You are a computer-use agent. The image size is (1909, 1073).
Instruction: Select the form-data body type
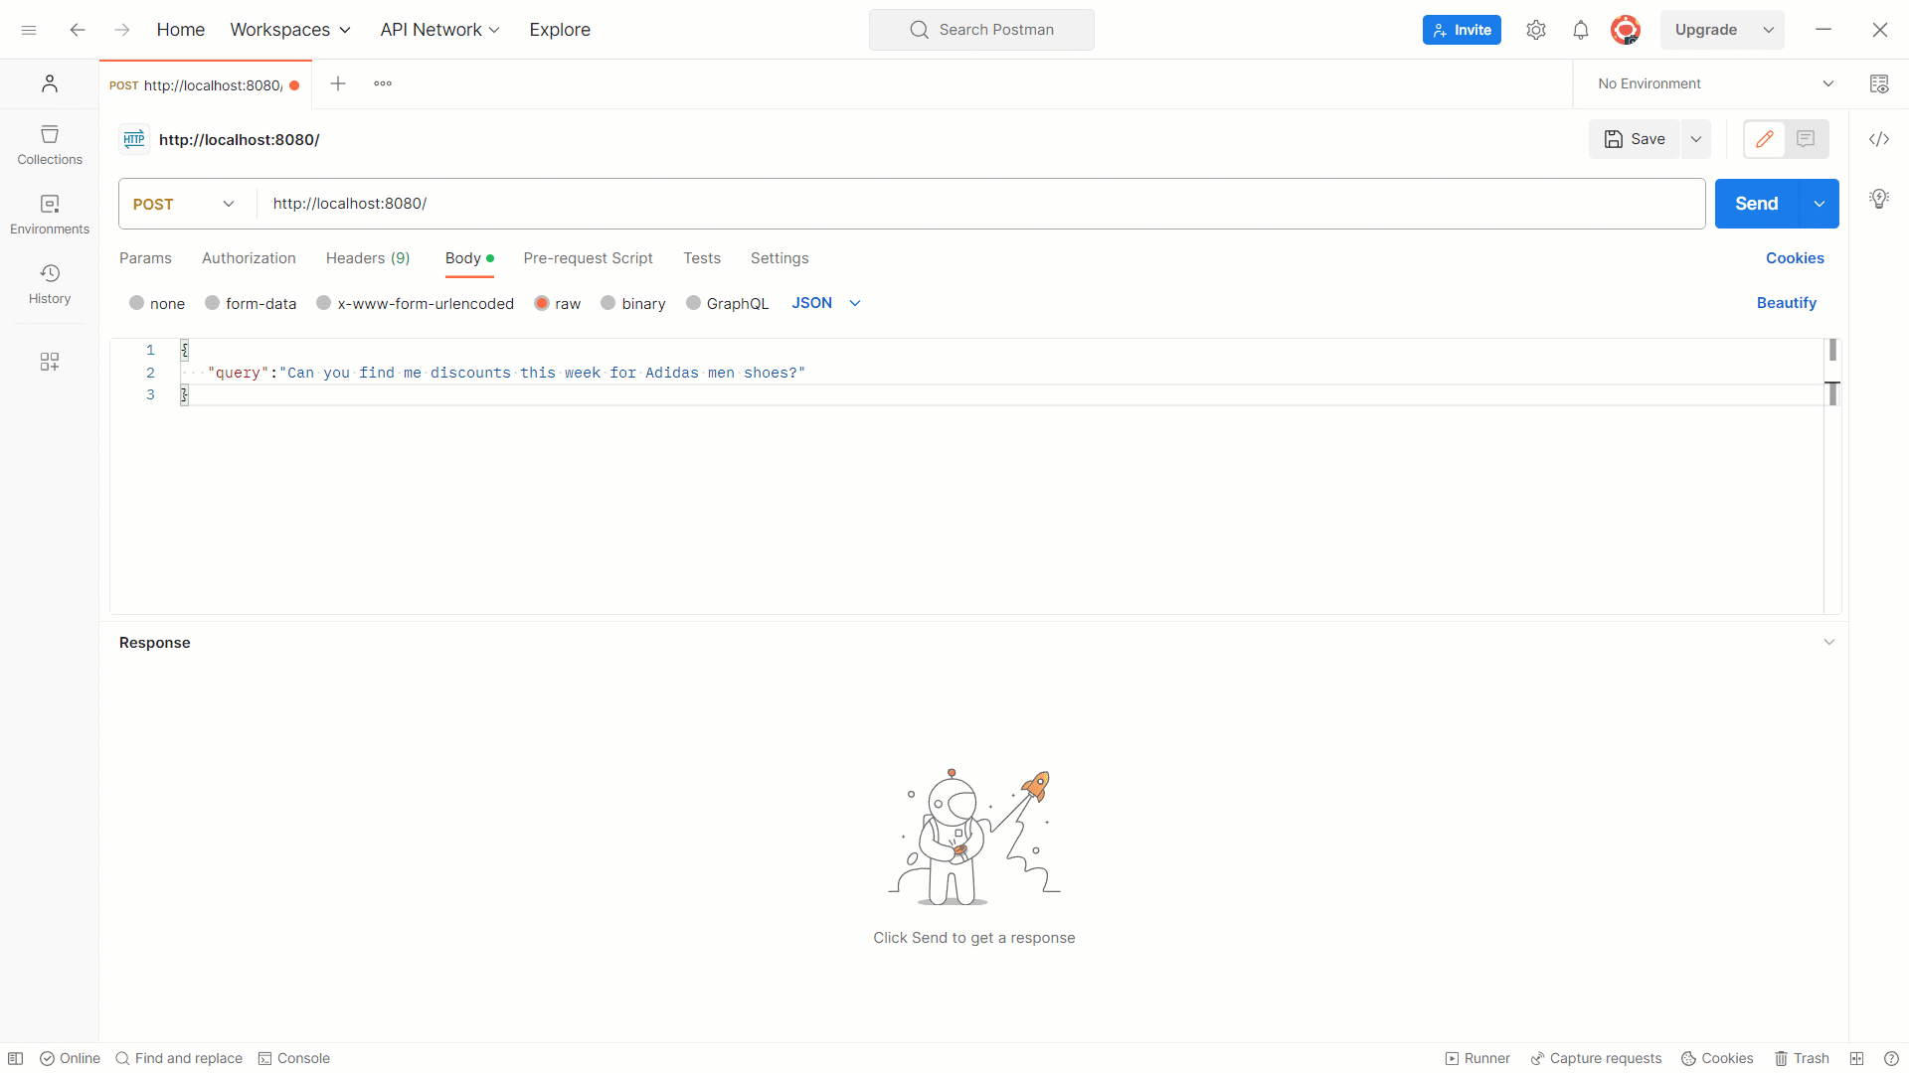click(251, 303)
